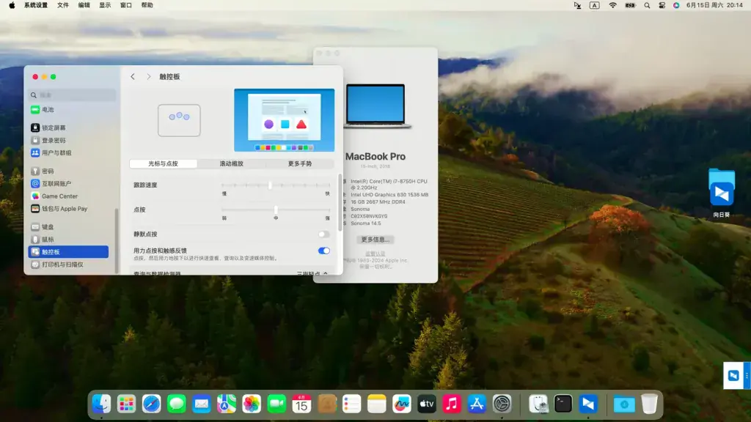Go back using the left chevron
Image resolution: width=751 pixels, height=422 pixels.
(133, 76)
